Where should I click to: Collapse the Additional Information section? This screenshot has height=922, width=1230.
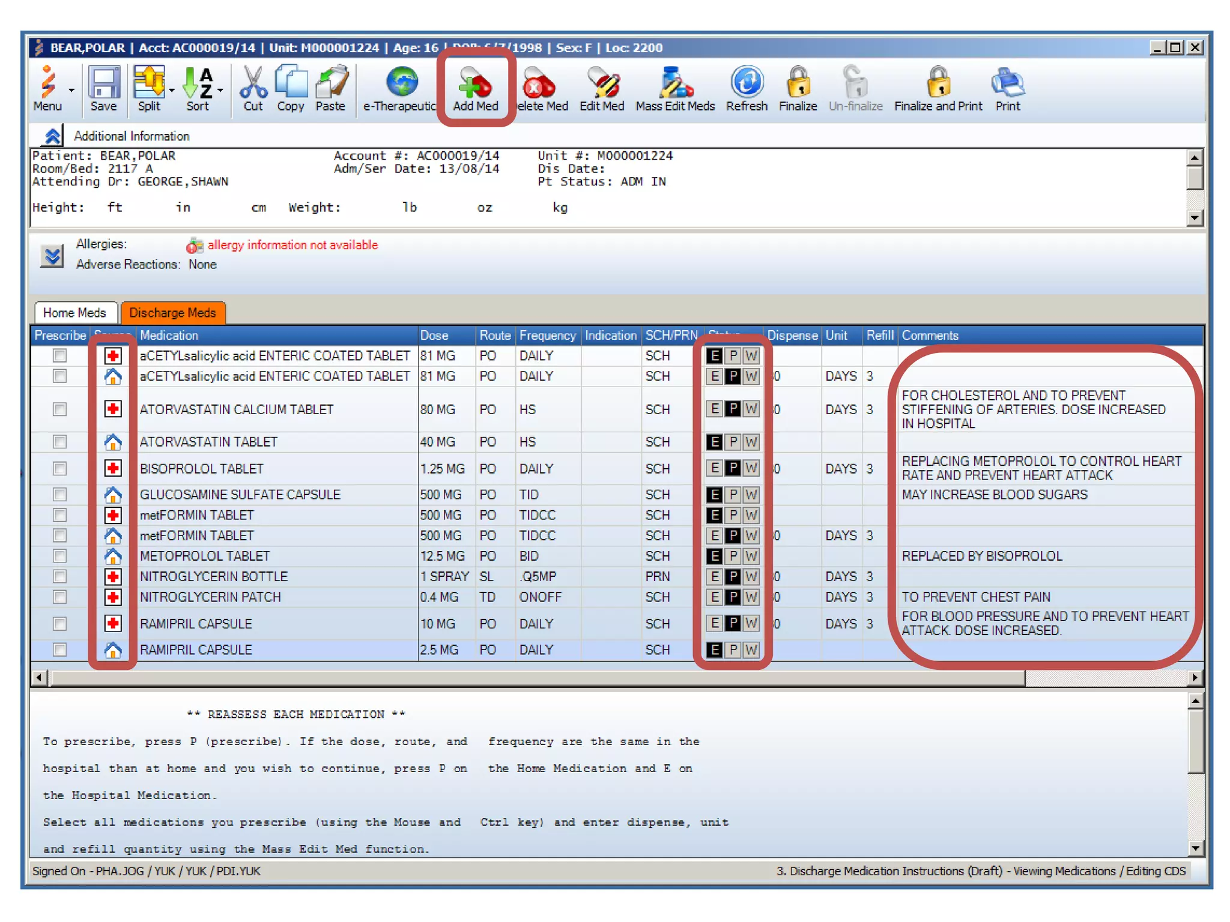pyautogui.click(x=52, y=136)
